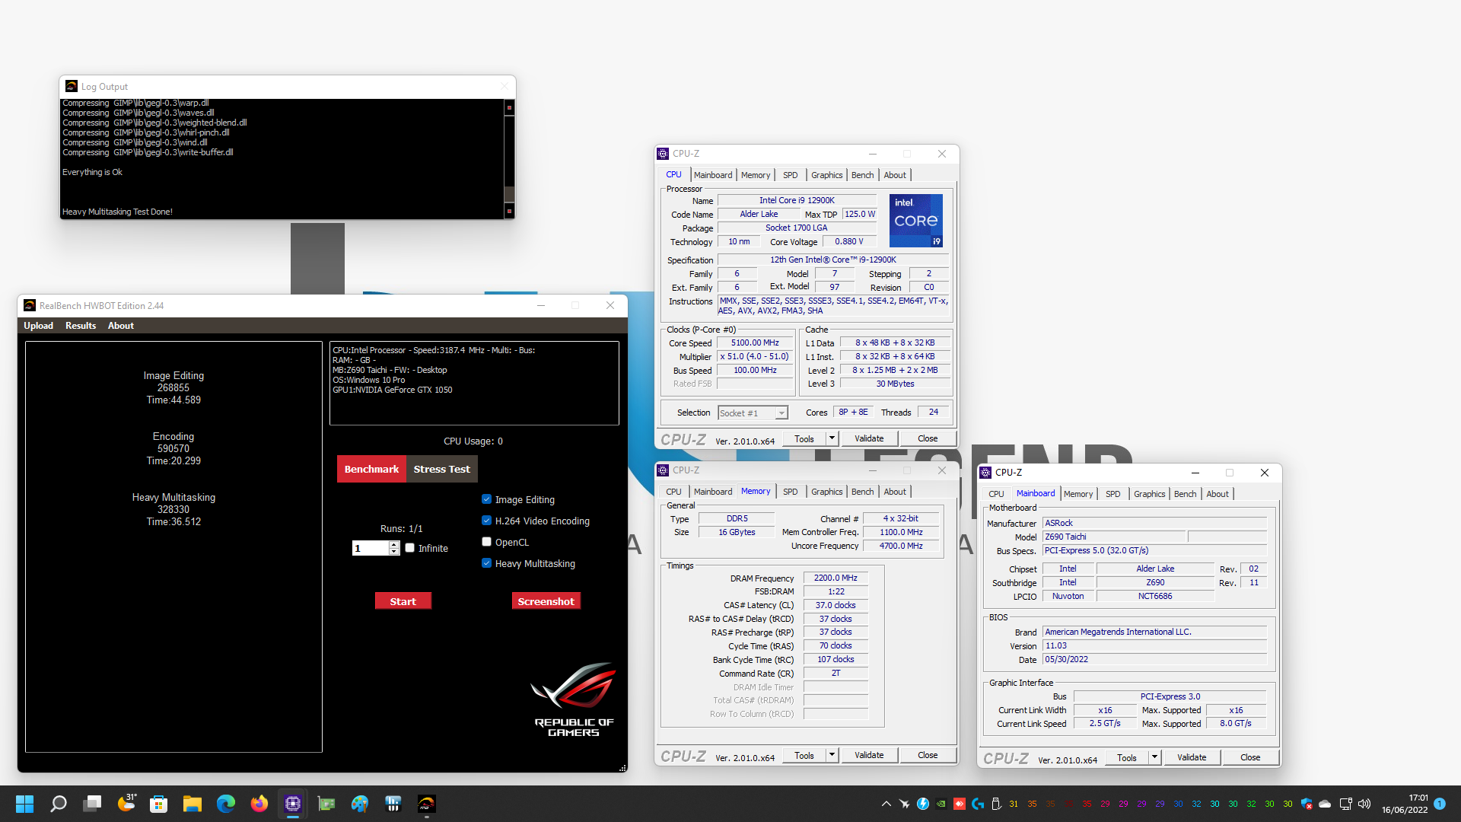Open the About menu in RealBench

(x=121, y=326)
